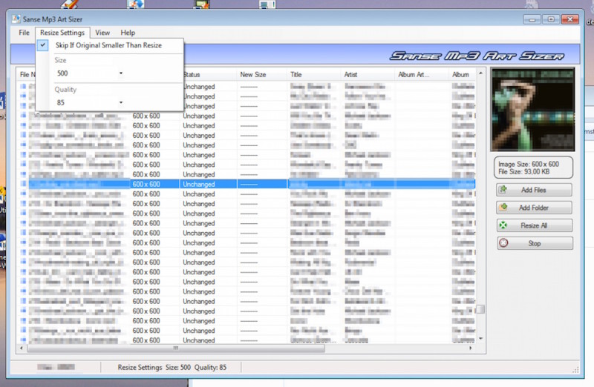
Task: Open the Help menu
Action: pos(128,33)
